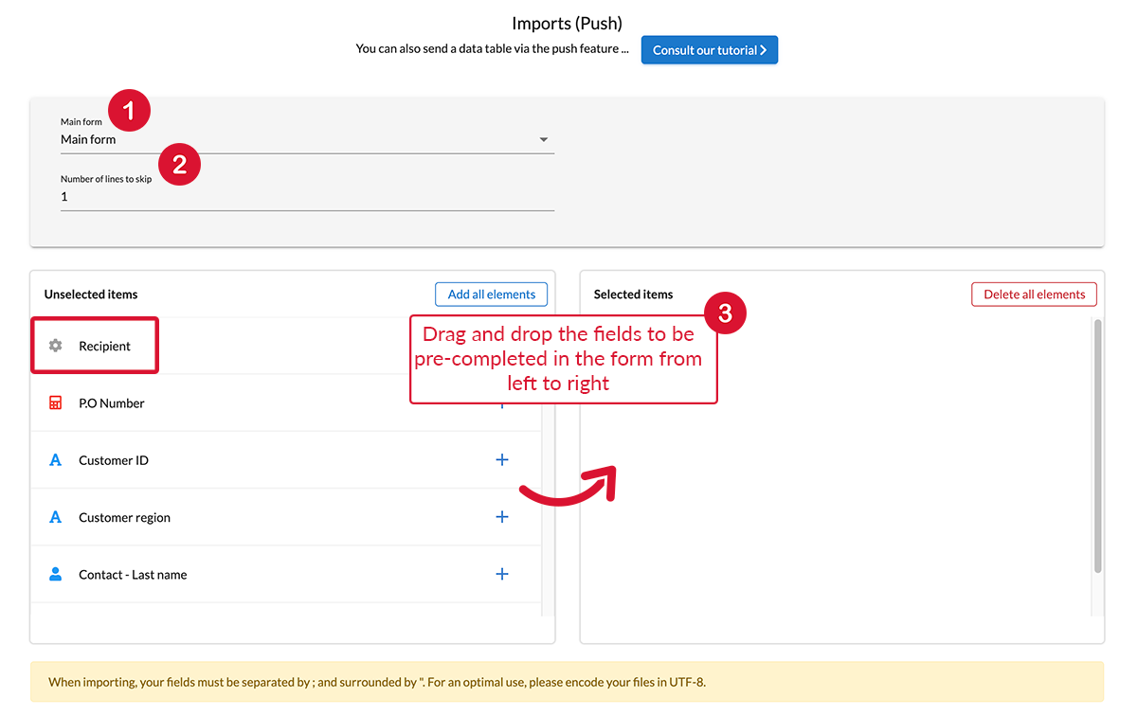Click the gear icon beside Recipient

pyautogui.click(x=55, y=346)
